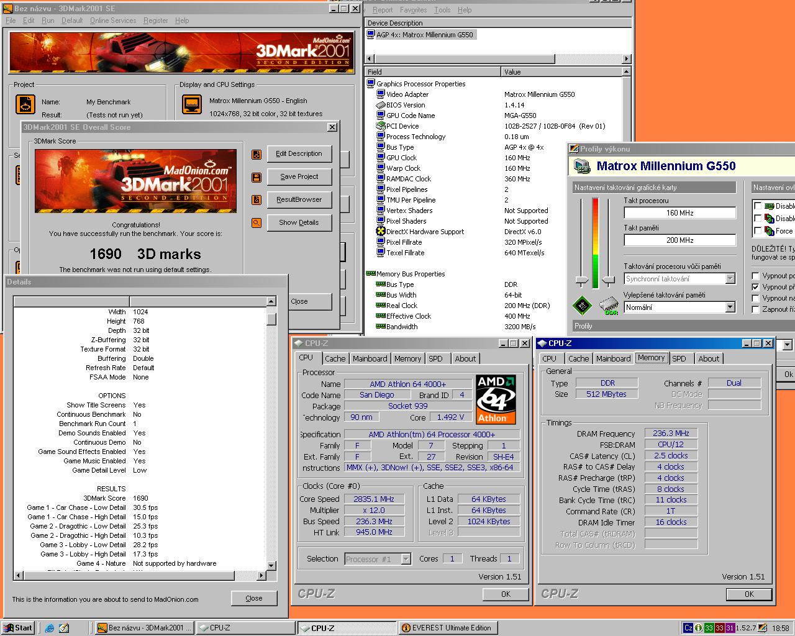Screen dimensions: 795x636
Task: Click the floppy icon beside Save Project
Action: click(256, 177)
